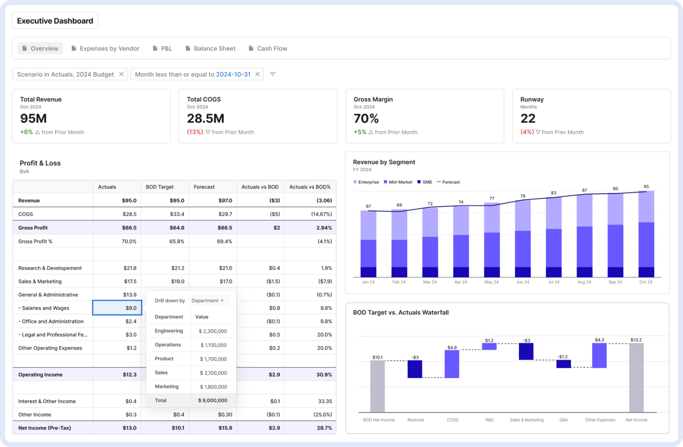
Task: Click the Overview tab document icon
Action: pyautogui.click(x=25, y=49)
